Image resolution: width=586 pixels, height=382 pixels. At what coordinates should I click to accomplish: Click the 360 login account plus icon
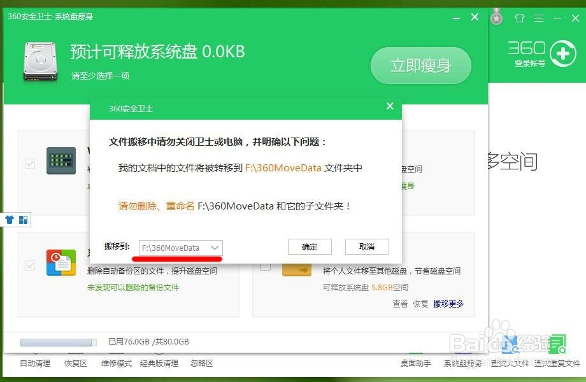click(x=563, y=53)
